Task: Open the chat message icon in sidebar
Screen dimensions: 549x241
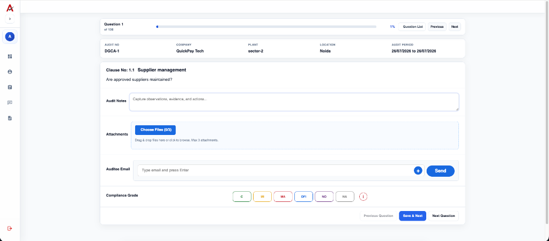Action: 10,102
